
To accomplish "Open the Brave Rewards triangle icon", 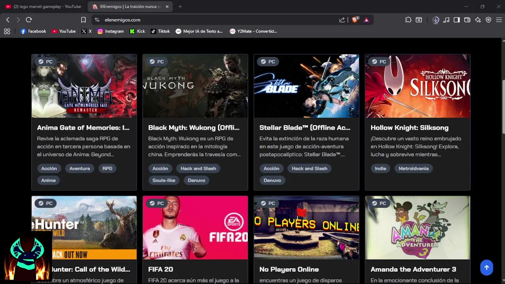I will click(x=367, y=20).
